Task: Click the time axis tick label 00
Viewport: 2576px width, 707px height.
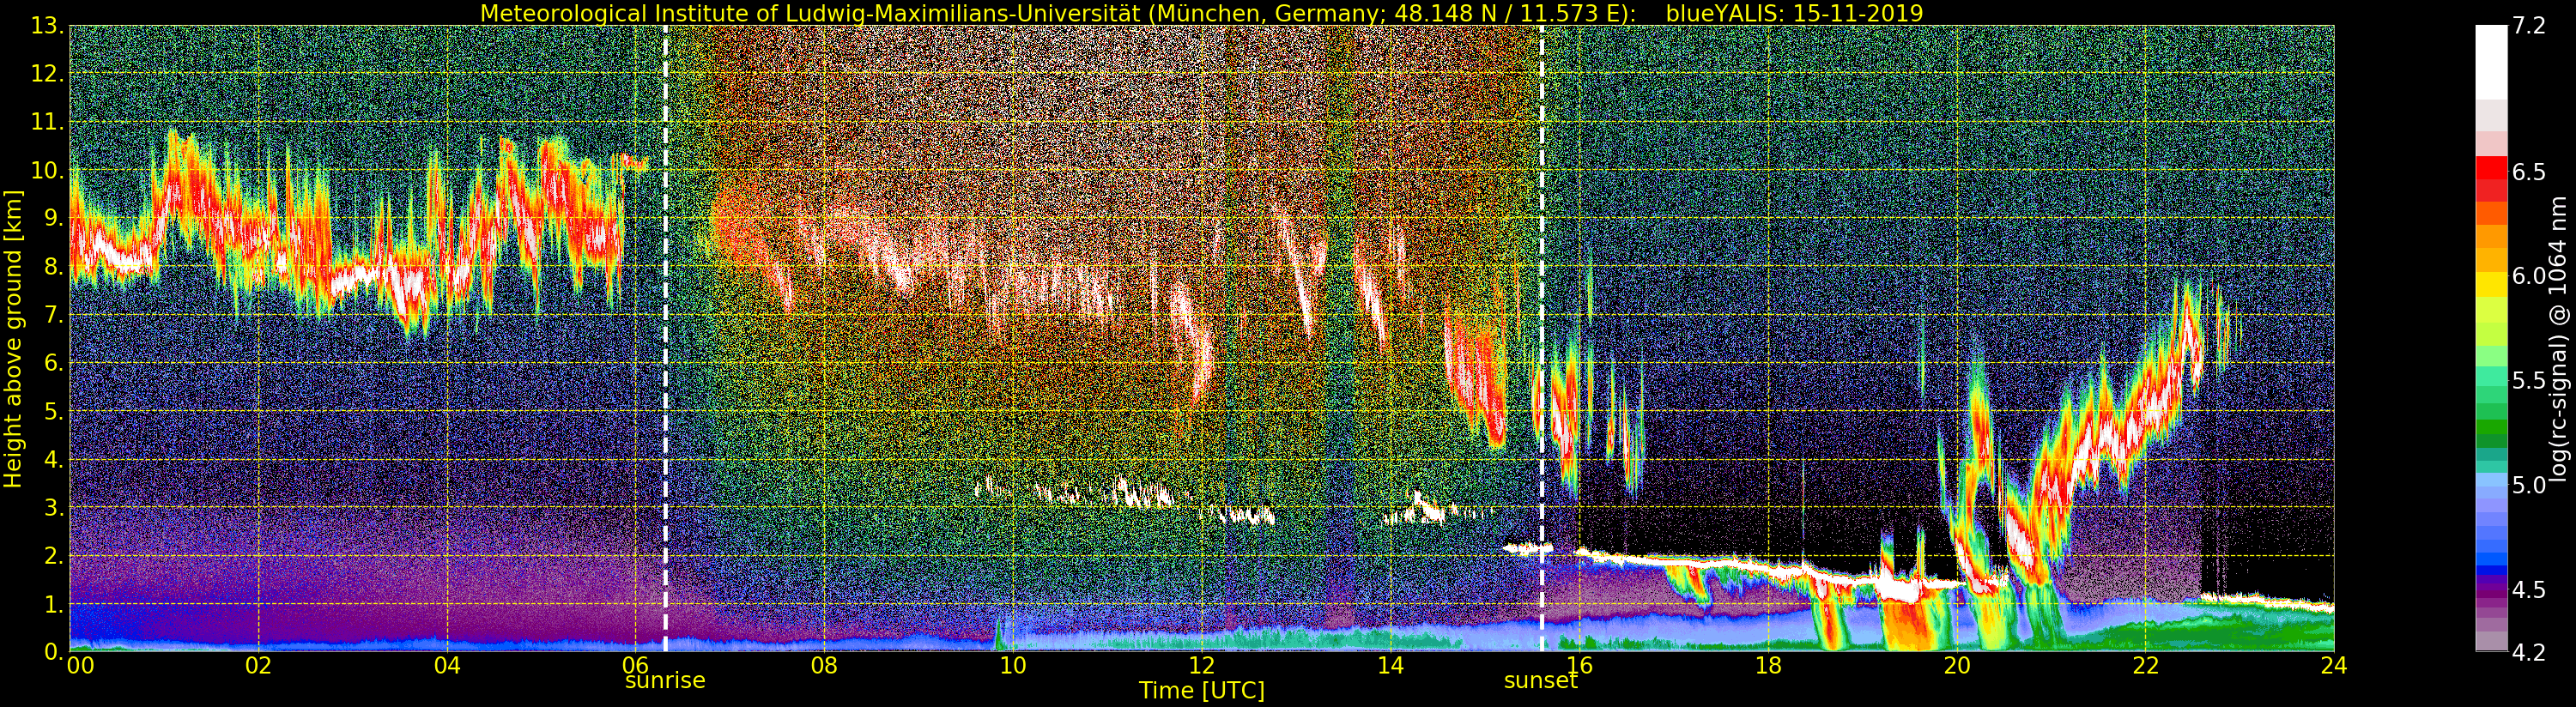Action: pos(80,665)
